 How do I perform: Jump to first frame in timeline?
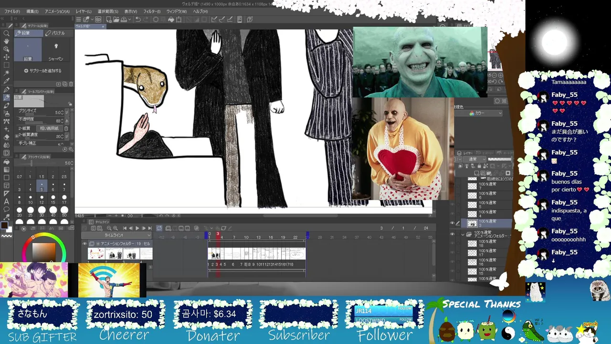click(125, 228)
